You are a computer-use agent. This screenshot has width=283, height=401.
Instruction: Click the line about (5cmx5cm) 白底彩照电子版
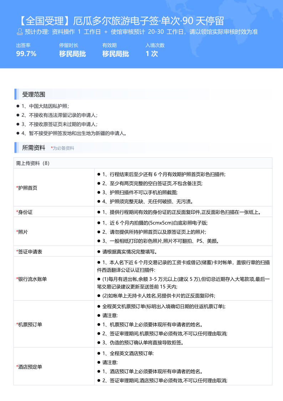coord(155,223)
